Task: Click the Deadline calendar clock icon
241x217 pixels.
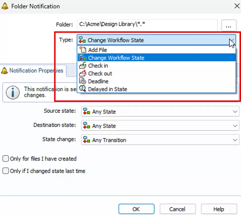Action: 83,81
